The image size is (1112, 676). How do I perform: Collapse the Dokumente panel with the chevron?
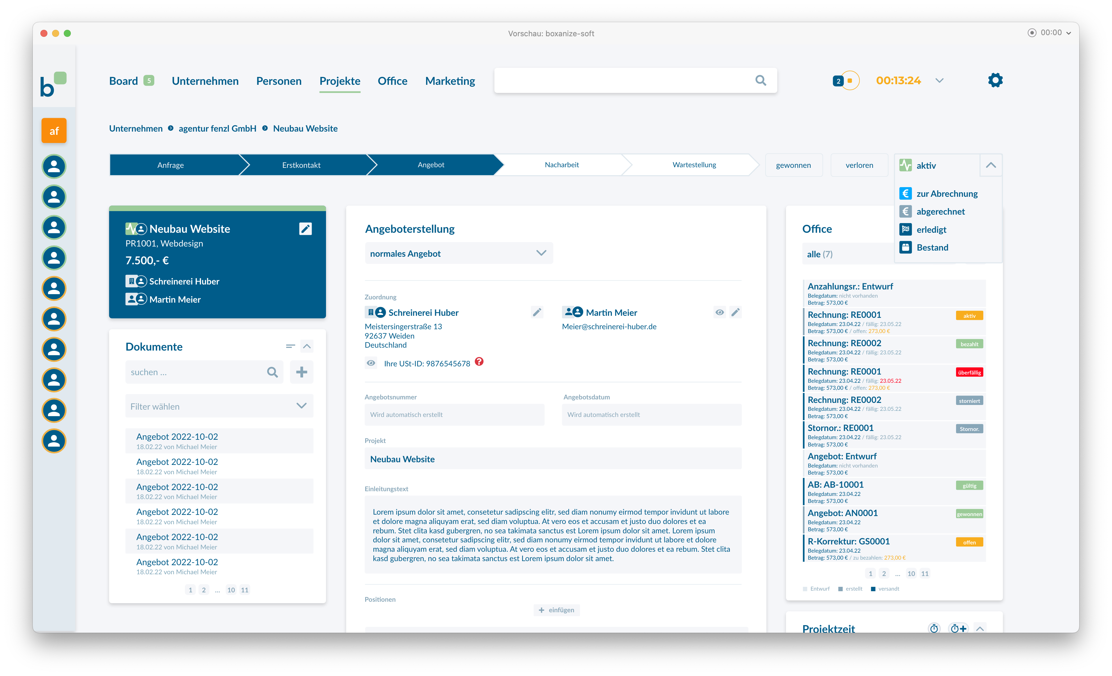pyautogui.click(x=307, y=346)
